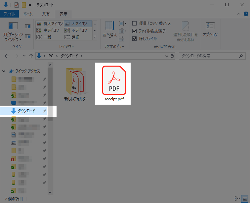Unpin ダウンロード using its pin icon
250x203 pixels.
pos(45,111)
